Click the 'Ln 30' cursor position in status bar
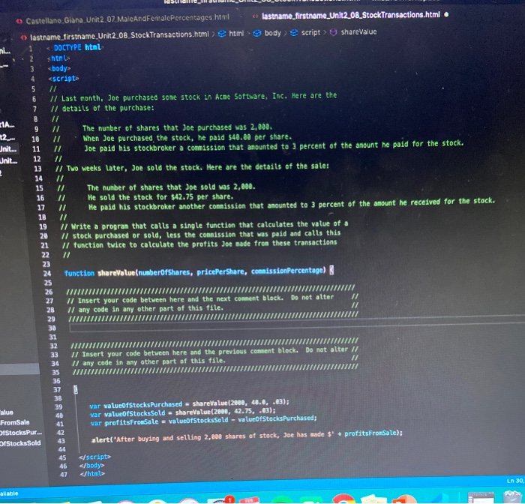The image size is (525, 504). point(515,481)
